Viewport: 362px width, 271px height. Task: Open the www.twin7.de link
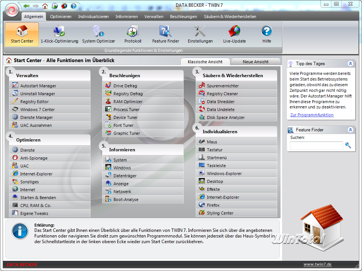click(318, 264)
